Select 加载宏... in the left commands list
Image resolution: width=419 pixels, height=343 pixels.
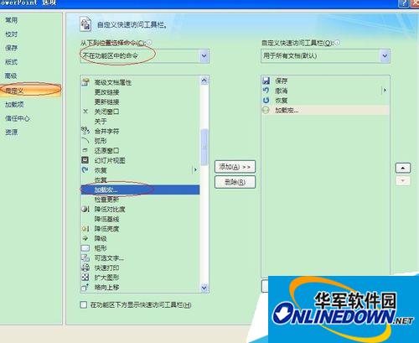[140, 190]
